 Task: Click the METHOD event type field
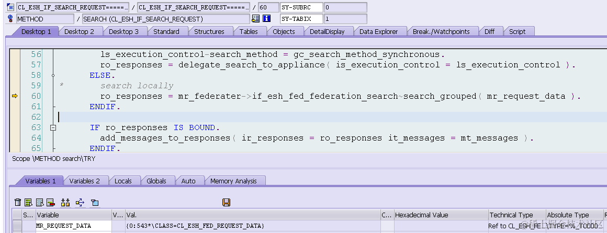(45, 19)
